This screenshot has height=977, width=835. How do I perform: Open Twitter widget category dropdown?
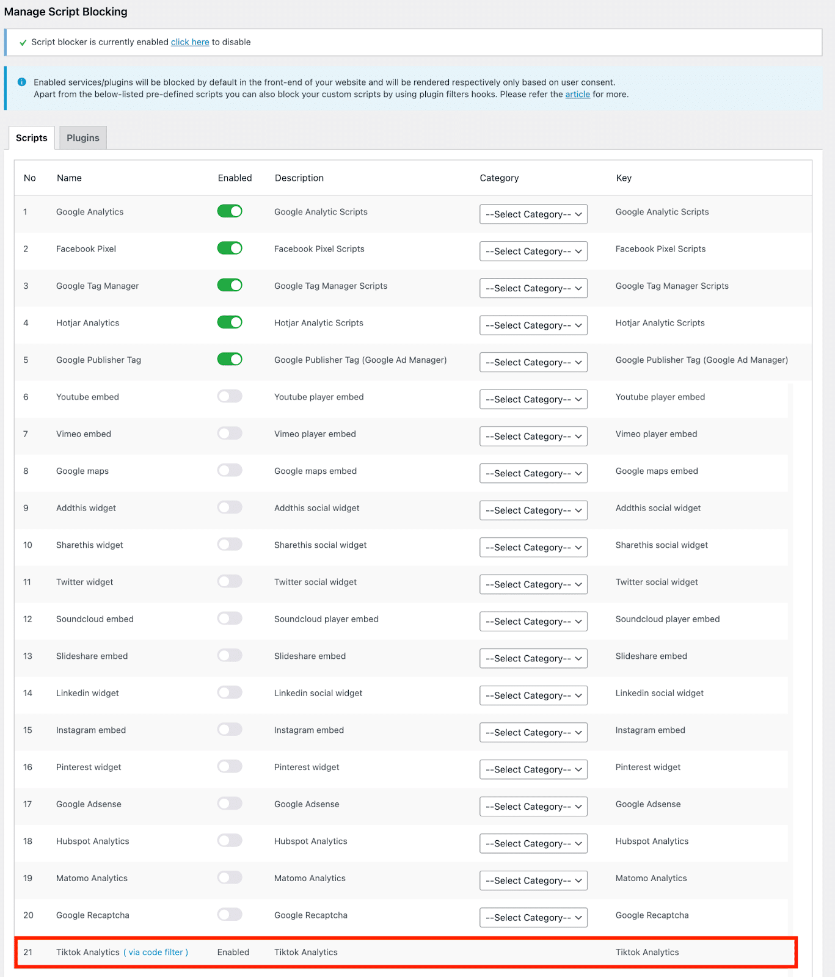[533, 584]
